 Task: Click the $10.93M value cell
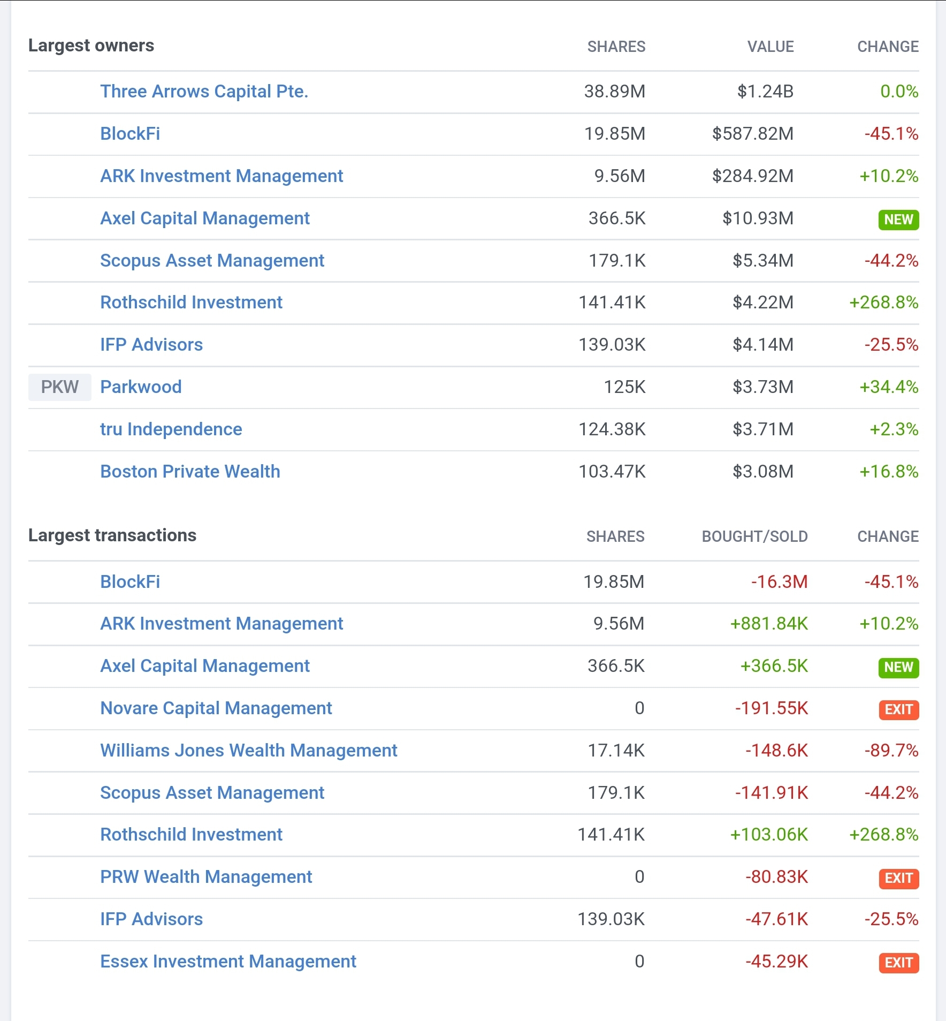pyautogui.click(x=758, y=218)
